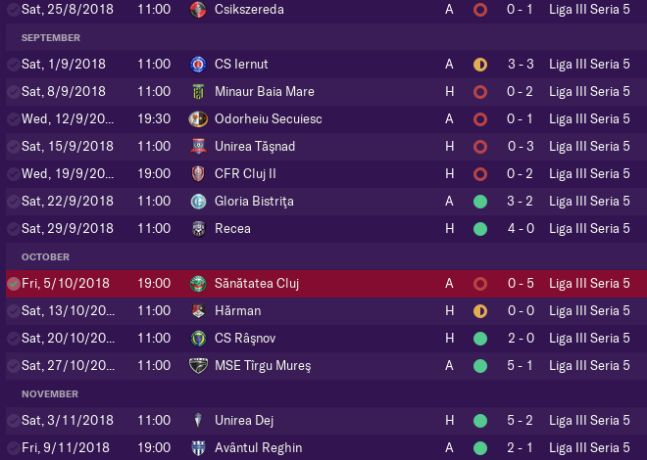Select the CFR Cluj II crest icon
This screenshot has width=647, height=460.
[x=198, y=174]
